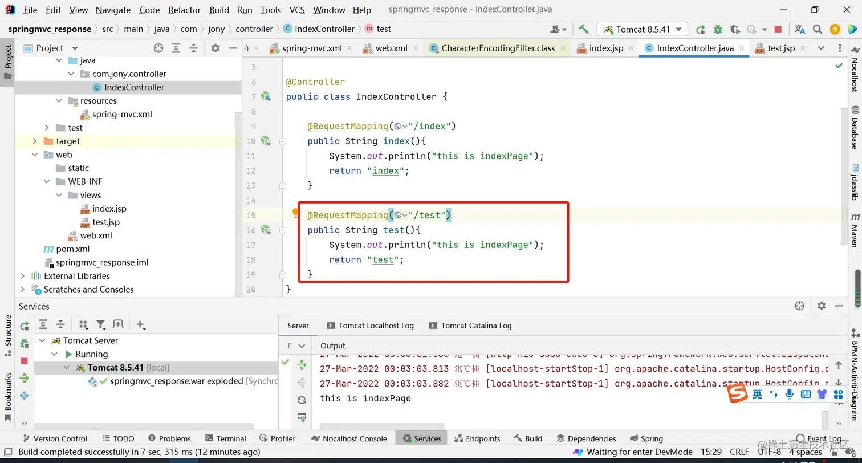Open Search Everywhere magnifier icon
Image resolution: width=862 pixels, height=463 pixels.
coord(818,29)
